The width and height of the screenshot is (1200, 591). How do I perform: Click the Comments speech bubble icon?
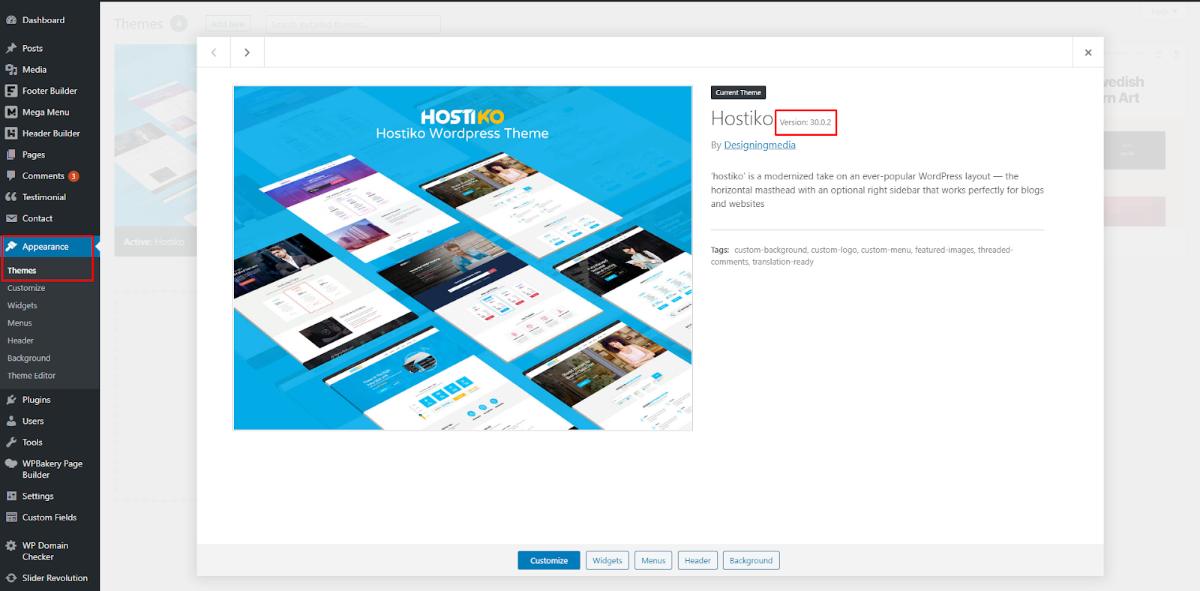[11, 175]
